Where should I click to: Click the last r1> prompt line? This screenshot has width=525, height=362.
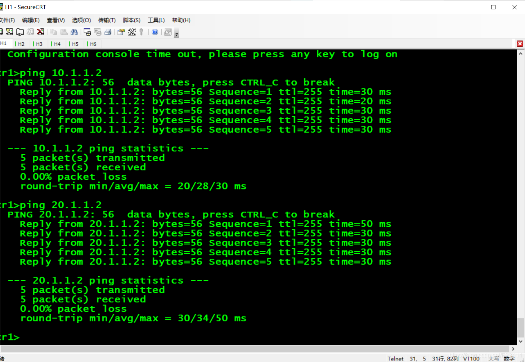coord(10,337)
